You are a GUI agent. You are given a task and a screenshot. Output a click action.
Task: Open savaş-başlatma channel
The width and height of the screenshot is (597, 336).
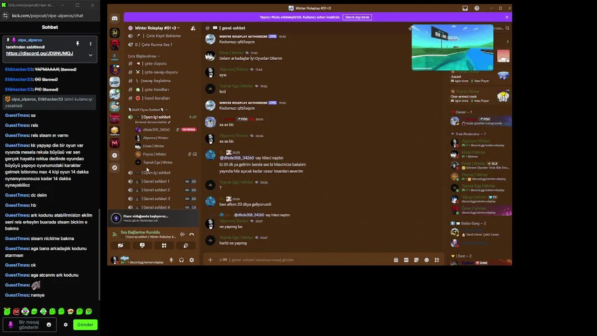156,81
